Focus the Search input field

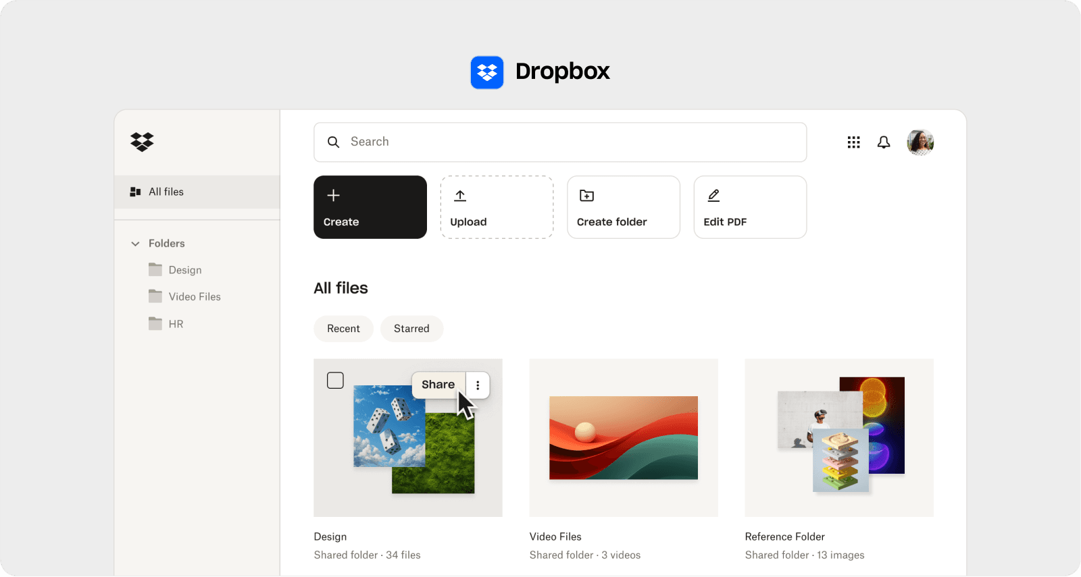(x=560, y=142)
